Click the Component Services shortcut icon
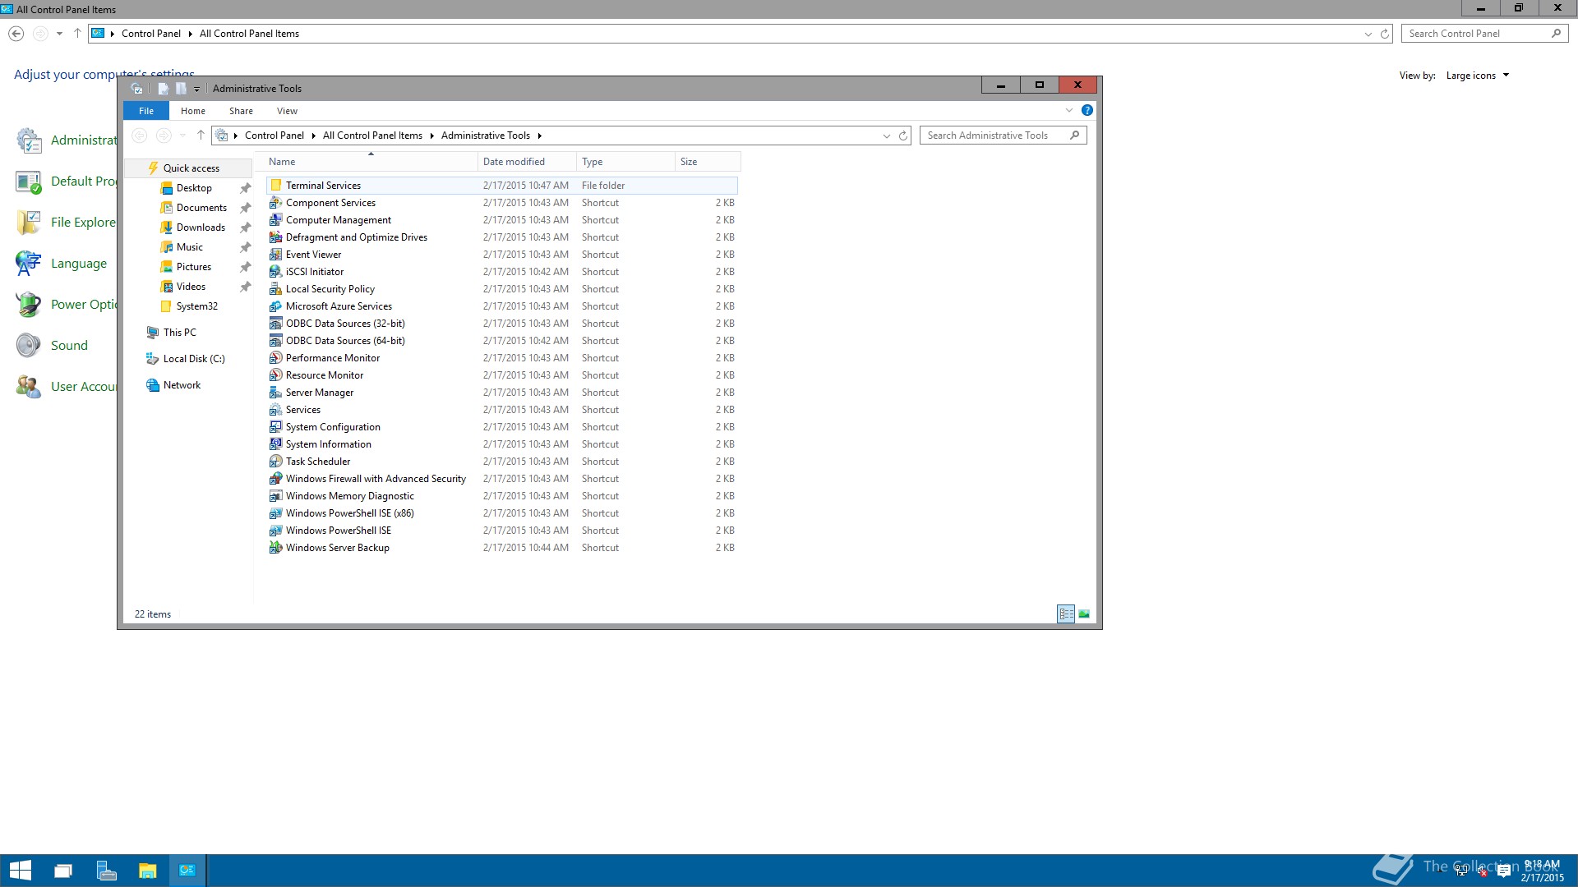1578x887 pixels. (x=276, y=203)
